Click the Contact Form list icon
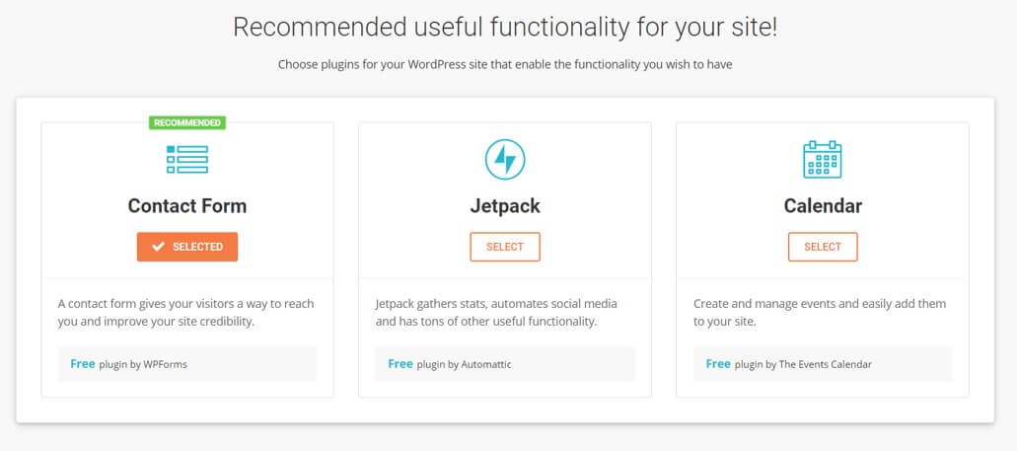Viewport: 1017px width, 451px height. [187, 159]
